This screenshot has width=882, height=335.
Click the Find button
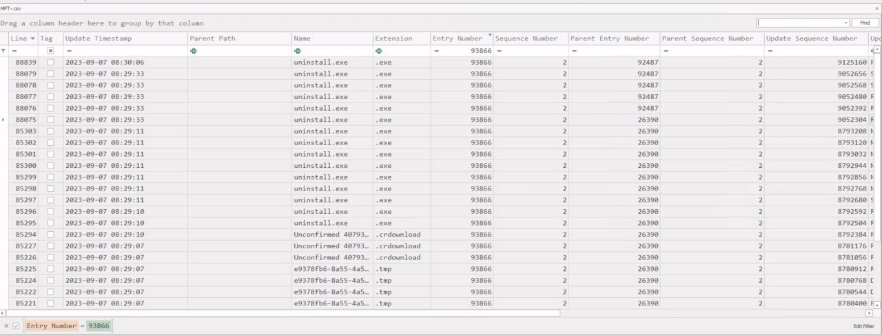pyautogui.click(x=865, y=23)
